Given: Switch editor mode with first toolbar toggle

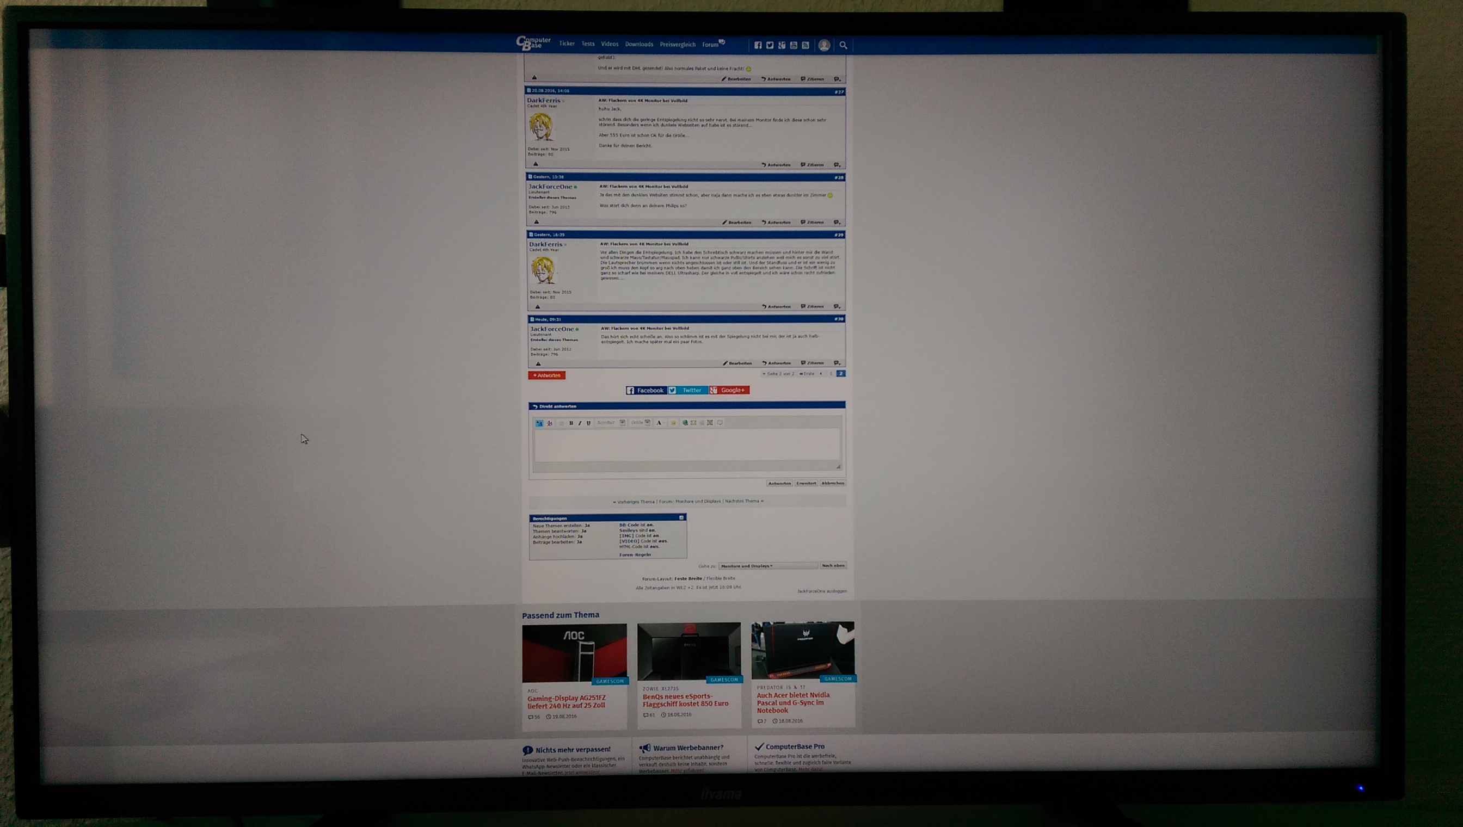Looking at the screenshot, I should pos(539,423).
